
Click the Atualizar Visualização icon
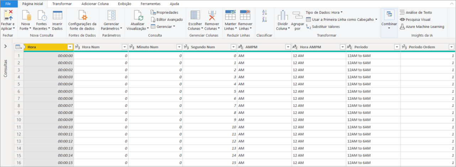138,16
